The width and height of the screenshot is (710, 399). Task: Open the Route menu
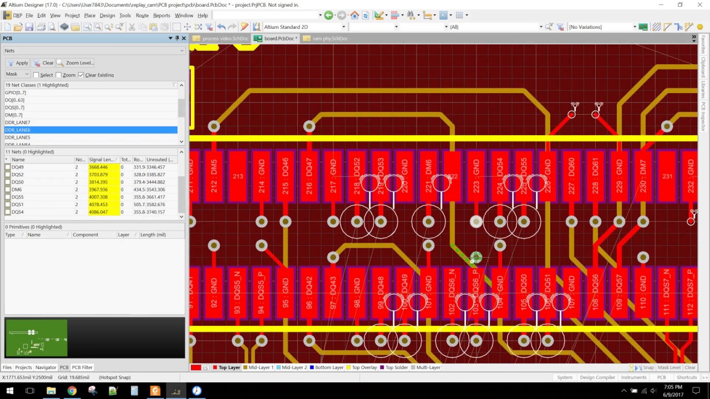(x=142, y=16)
